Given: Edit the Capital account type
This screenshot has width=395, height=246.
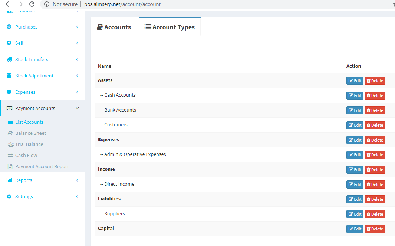Looking at the screenshot, I should click(355, 229).
